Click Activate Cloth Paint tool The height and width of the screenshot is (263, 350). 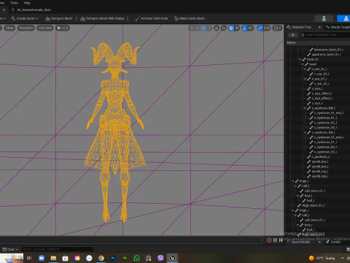click(x=152, y=18)
